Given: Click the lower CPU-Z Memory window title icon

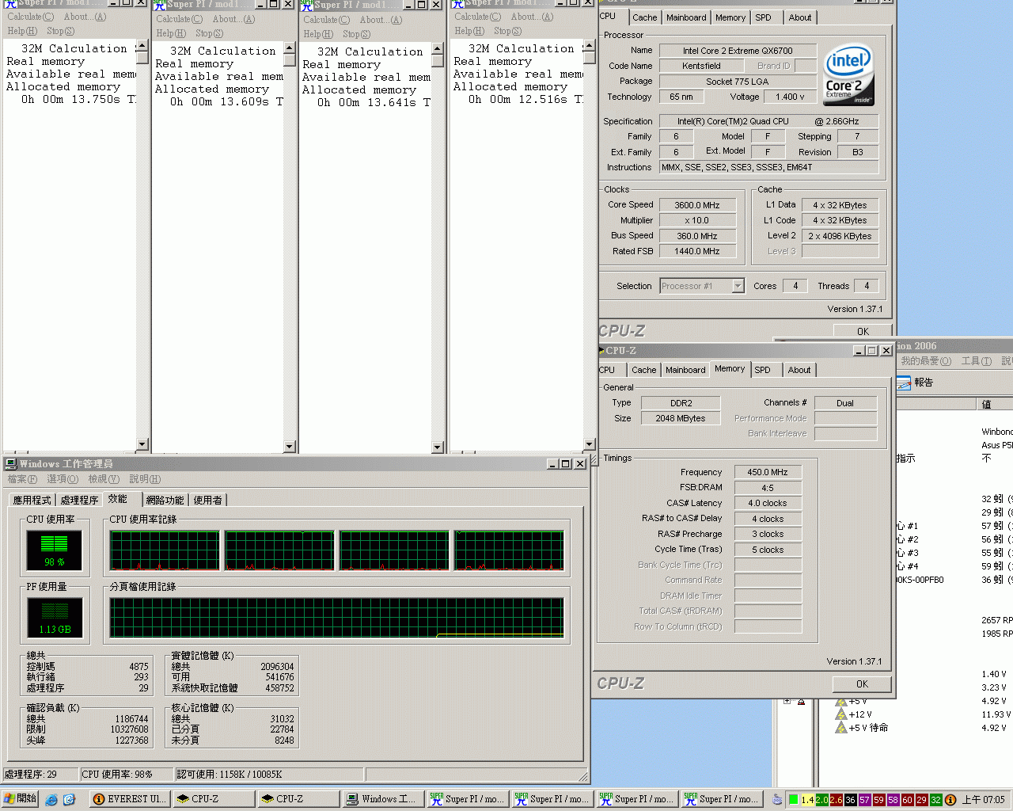Looking at the screenshot, I should 601,350.
